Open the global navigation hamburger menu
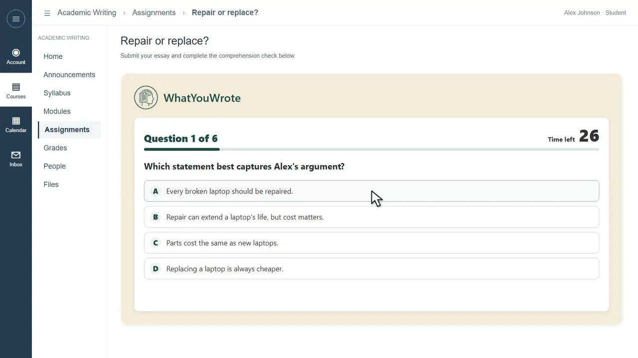 tap(16, 19)
